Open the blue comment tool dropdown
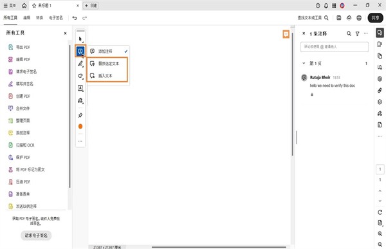The width and height of the screenshot is (386, 249). coord(80,51)
